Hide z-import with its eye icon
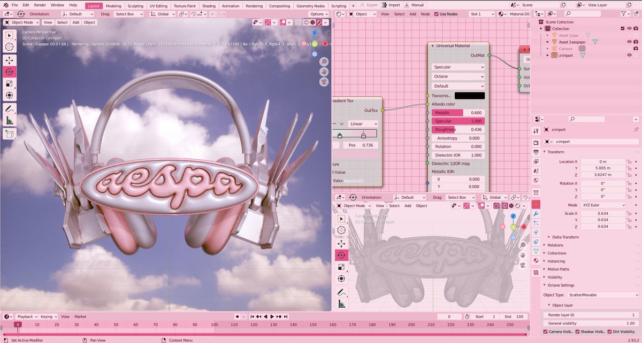 click(x=629, y=55)
